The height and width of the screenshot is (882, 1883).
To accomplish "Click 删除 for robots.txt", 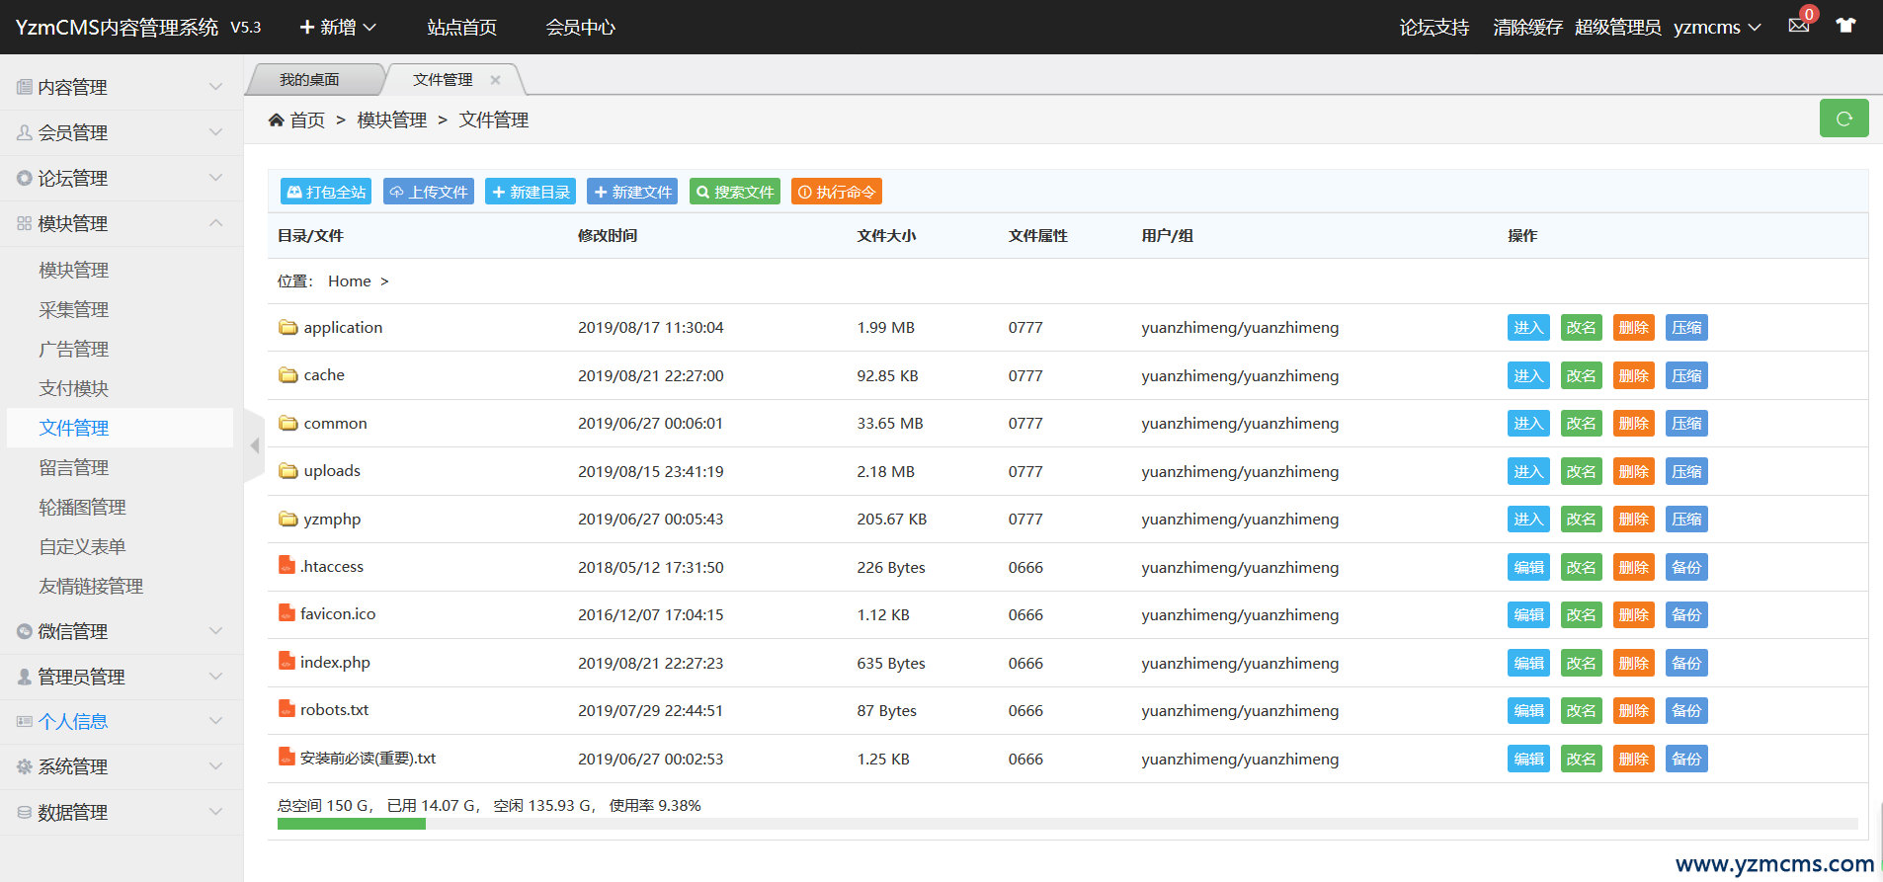I will 1633,711.
